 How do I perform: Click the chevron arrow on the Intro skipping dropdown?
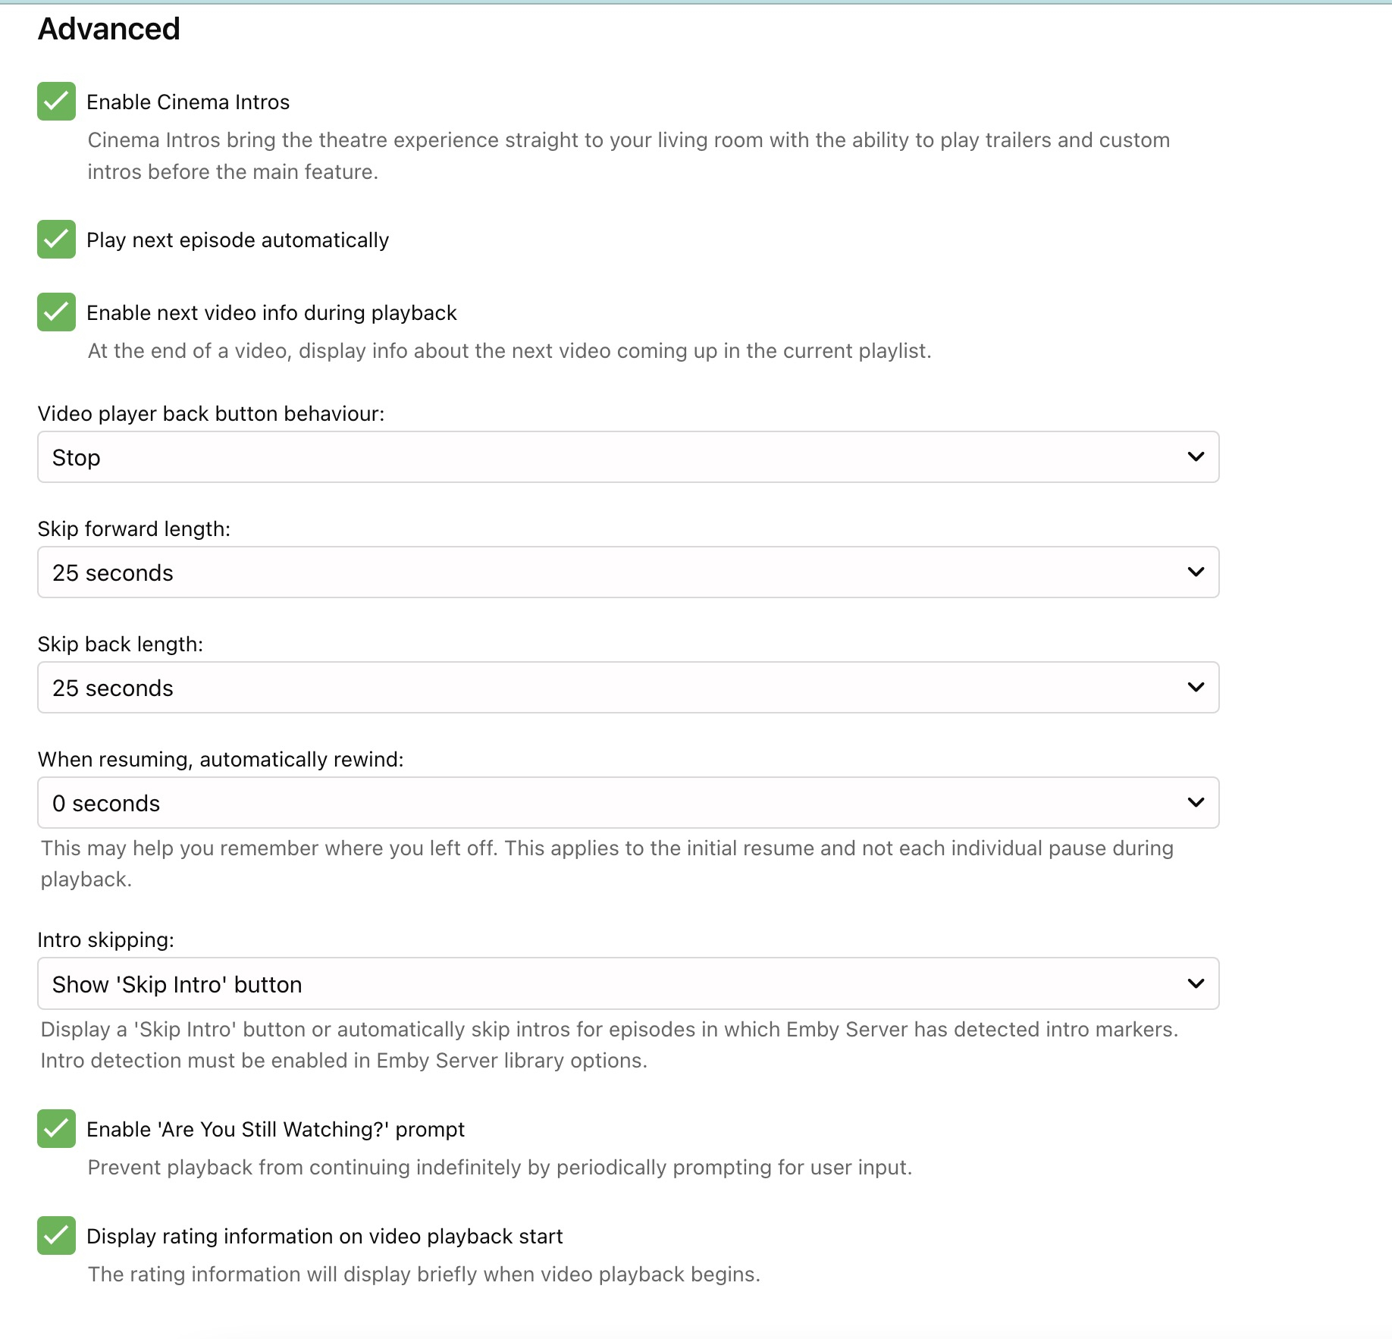click(x=1196, y=984)
